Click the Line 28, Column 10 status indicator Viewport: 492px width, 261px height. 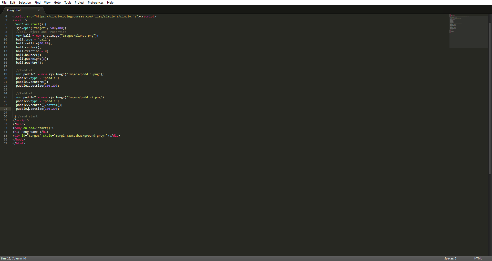(14, 258)
